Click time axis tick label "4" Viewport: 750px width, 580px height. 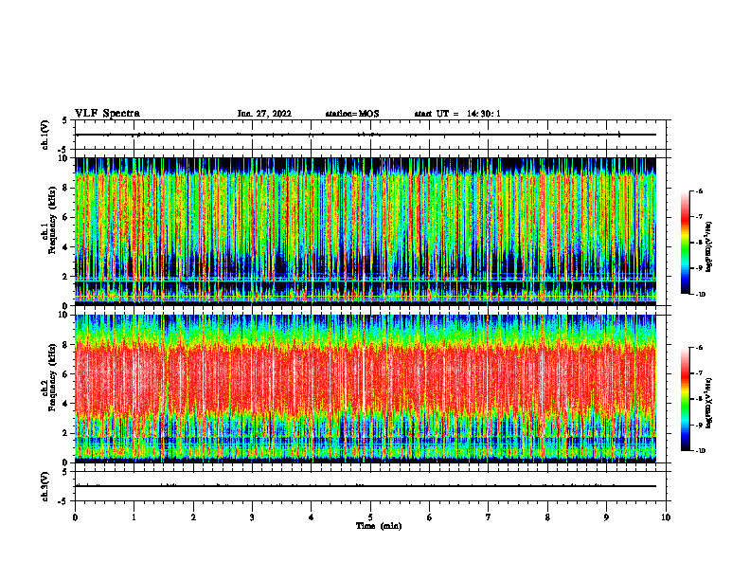point(312,517)
